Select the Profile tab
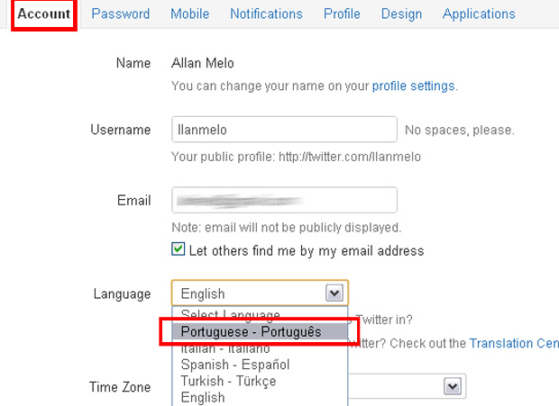Image resolution: width=559 pixels, height=406 pixels. point(342,14)
